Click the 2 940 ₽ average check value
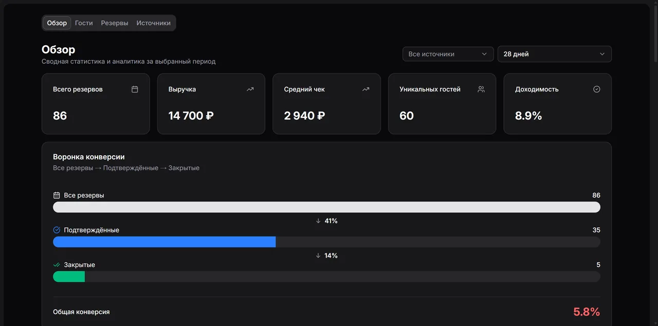The height and width of the screenshot is (326, 658). point(305,116)
